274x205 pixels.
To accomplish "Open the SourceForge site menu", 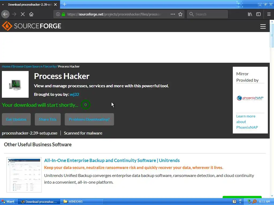I will click(x=263, y=26).
